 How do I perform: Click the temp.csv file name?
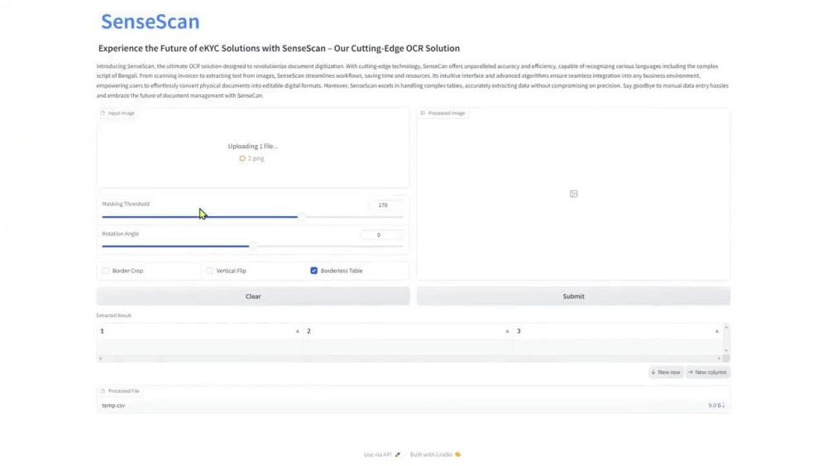(113, 406)
